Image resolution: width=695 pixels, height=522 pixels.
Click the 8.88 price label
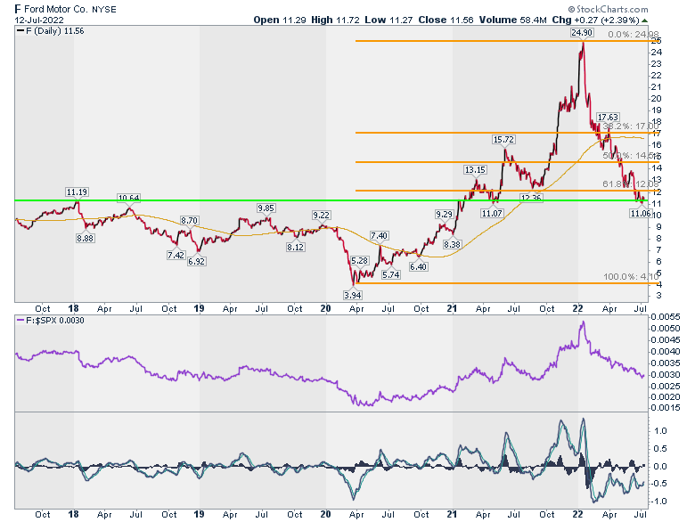click(85, 239)
